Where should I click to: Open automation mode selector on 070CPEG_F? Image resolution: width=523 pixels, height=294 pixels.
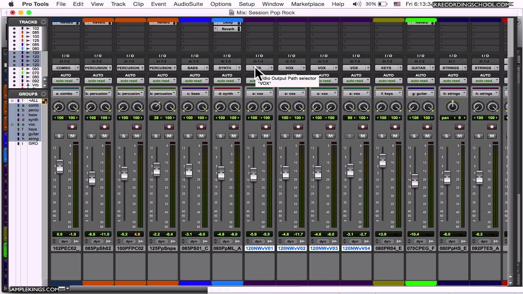[421, 81]
